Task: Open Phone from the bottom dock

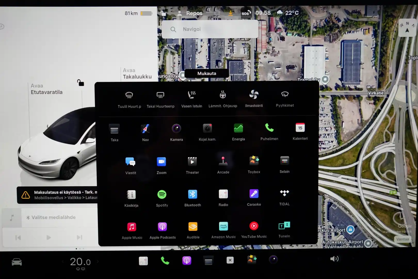Action: tap(165, 261)
